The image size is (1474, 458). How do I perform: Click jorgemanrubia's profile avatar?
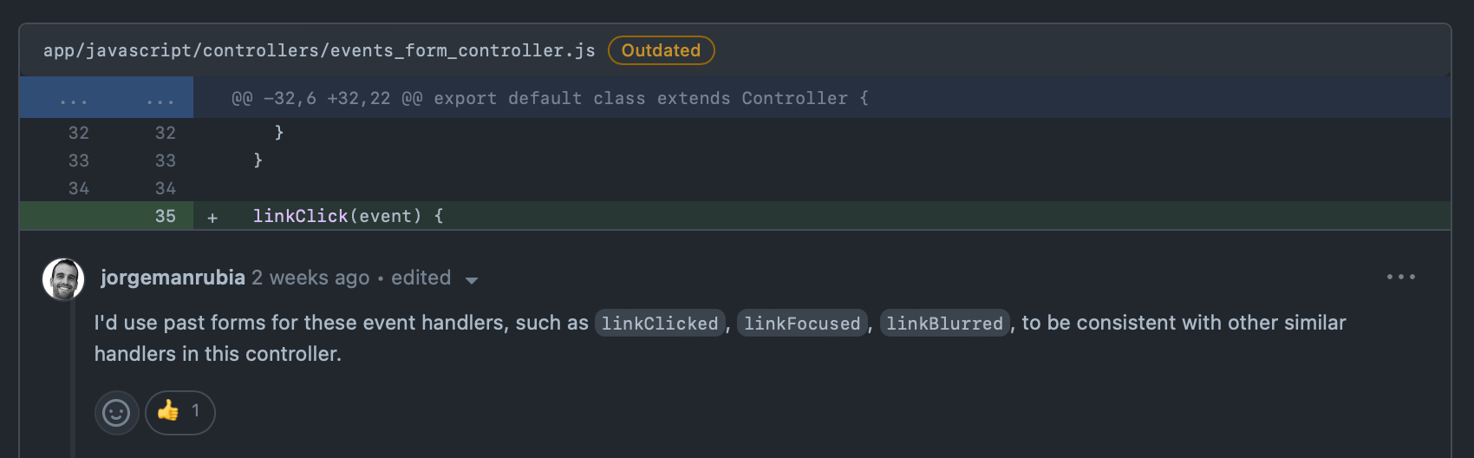(x=63, y=279)
